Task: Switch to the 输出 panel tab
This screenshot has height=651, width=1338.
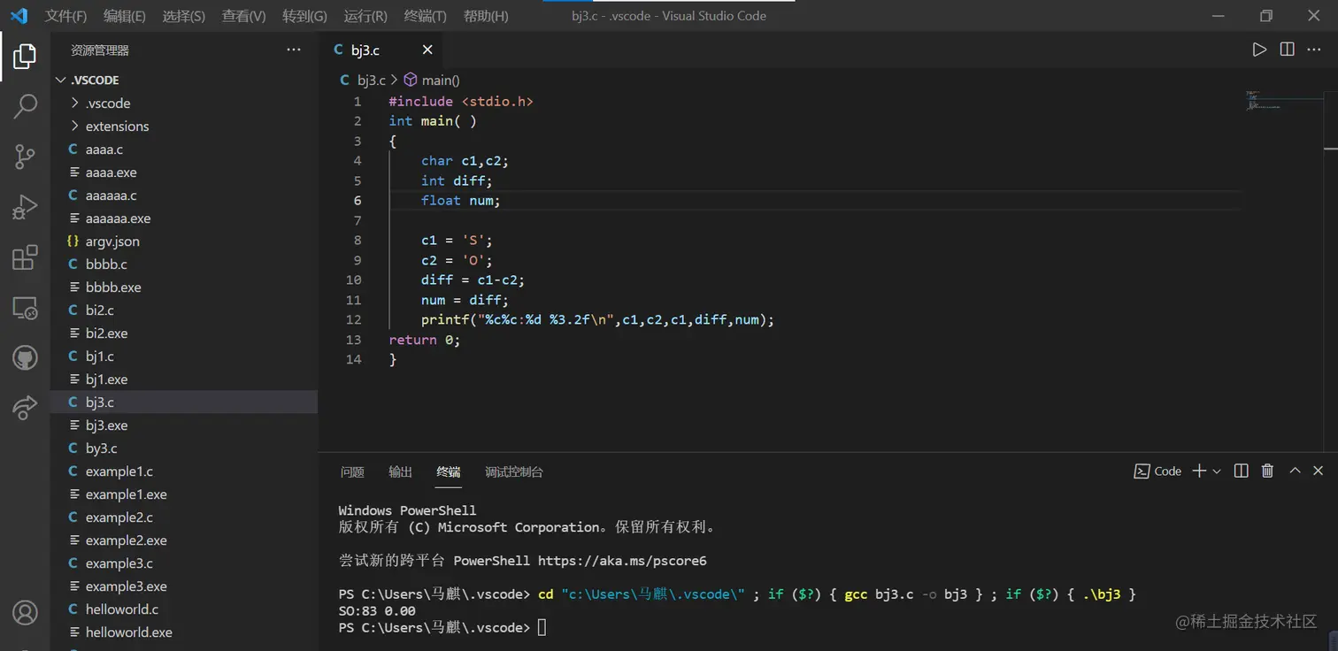Action: coord(400,471)
